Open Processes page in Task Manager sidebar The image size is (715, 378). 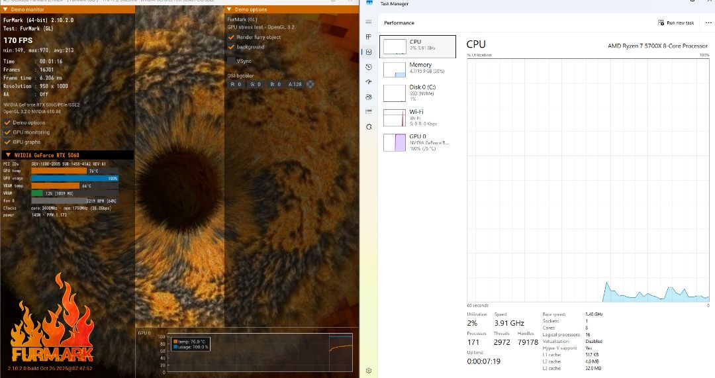point(369,37)
